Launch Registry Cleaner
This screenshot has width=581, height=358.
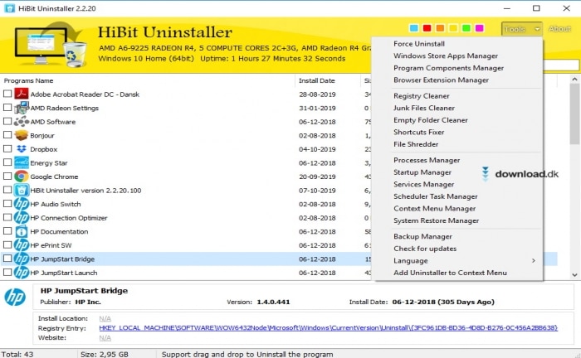click(422, 96)
